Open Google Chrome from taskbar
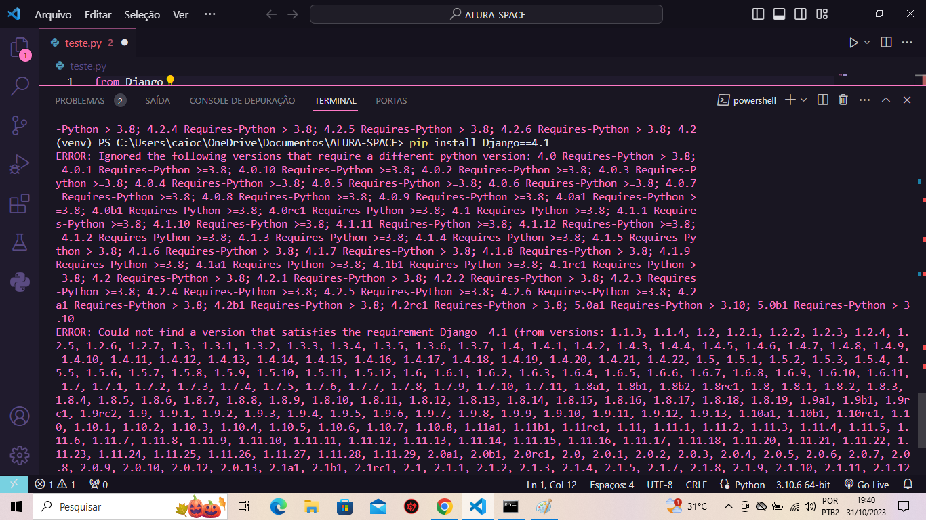This screenshot has height=520, width=926. click(x=445, y=506)
